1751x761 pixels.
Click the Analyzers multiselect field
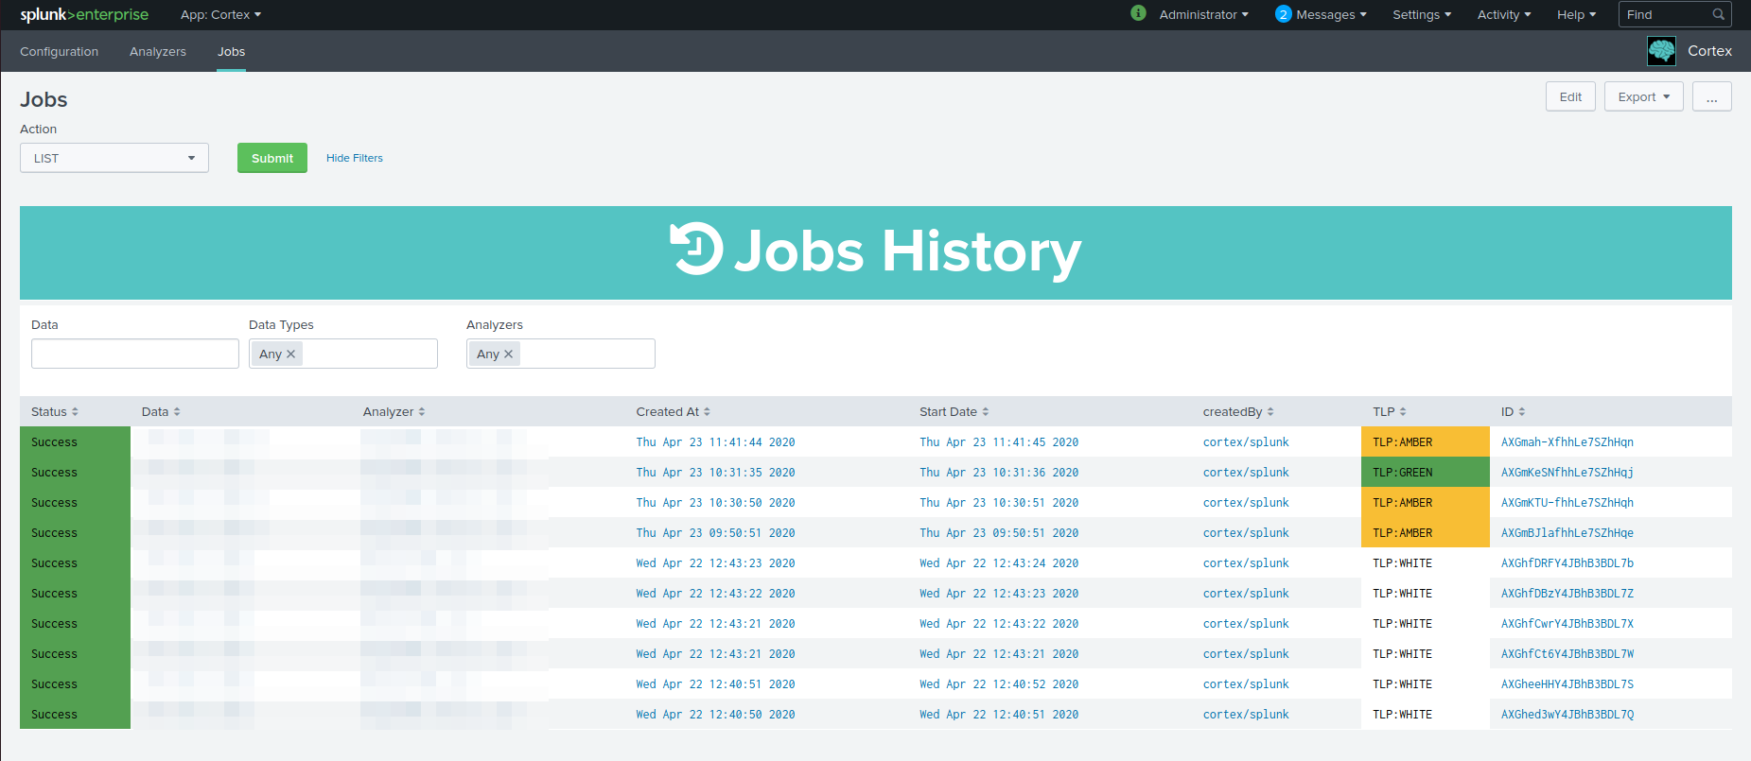pos(561,354)
